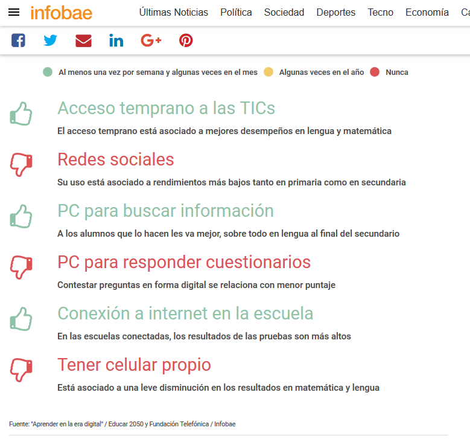Image resolution: width=470 pixels, height=439 pixels.
Task: Open the Política section
Action: pos(236,12)
